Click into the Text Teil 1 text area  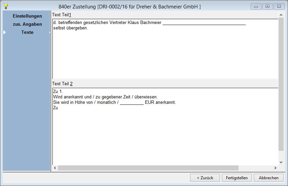[x=164, y=54]
